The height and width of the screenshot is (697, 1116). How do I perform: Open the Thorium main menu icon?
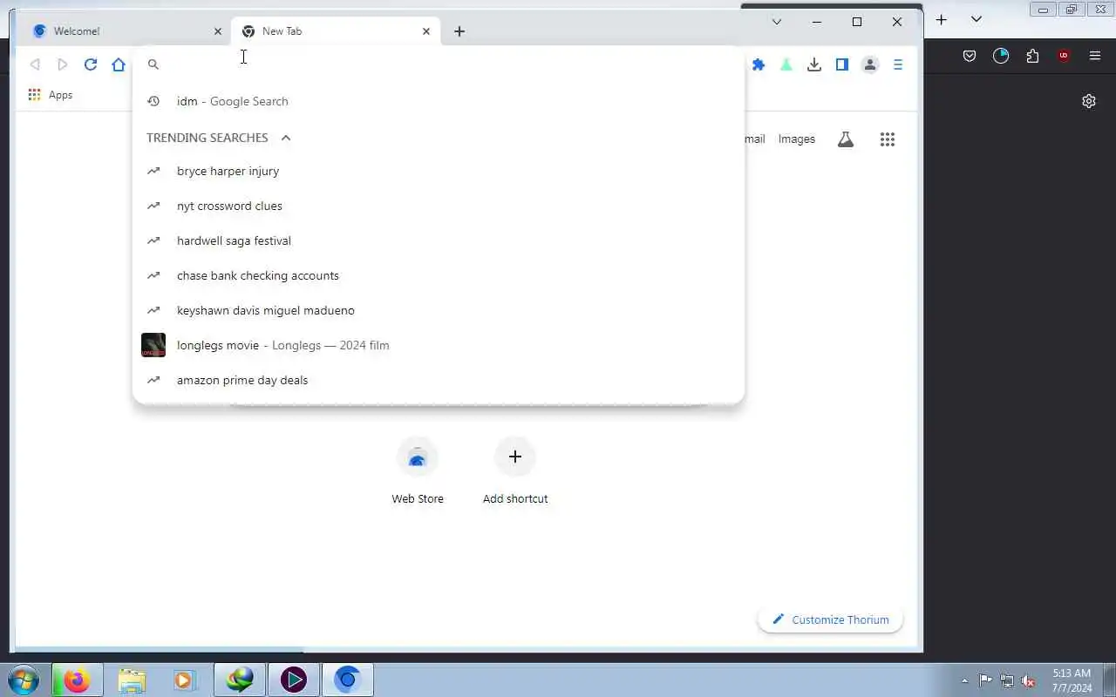[x=898, y=64]
